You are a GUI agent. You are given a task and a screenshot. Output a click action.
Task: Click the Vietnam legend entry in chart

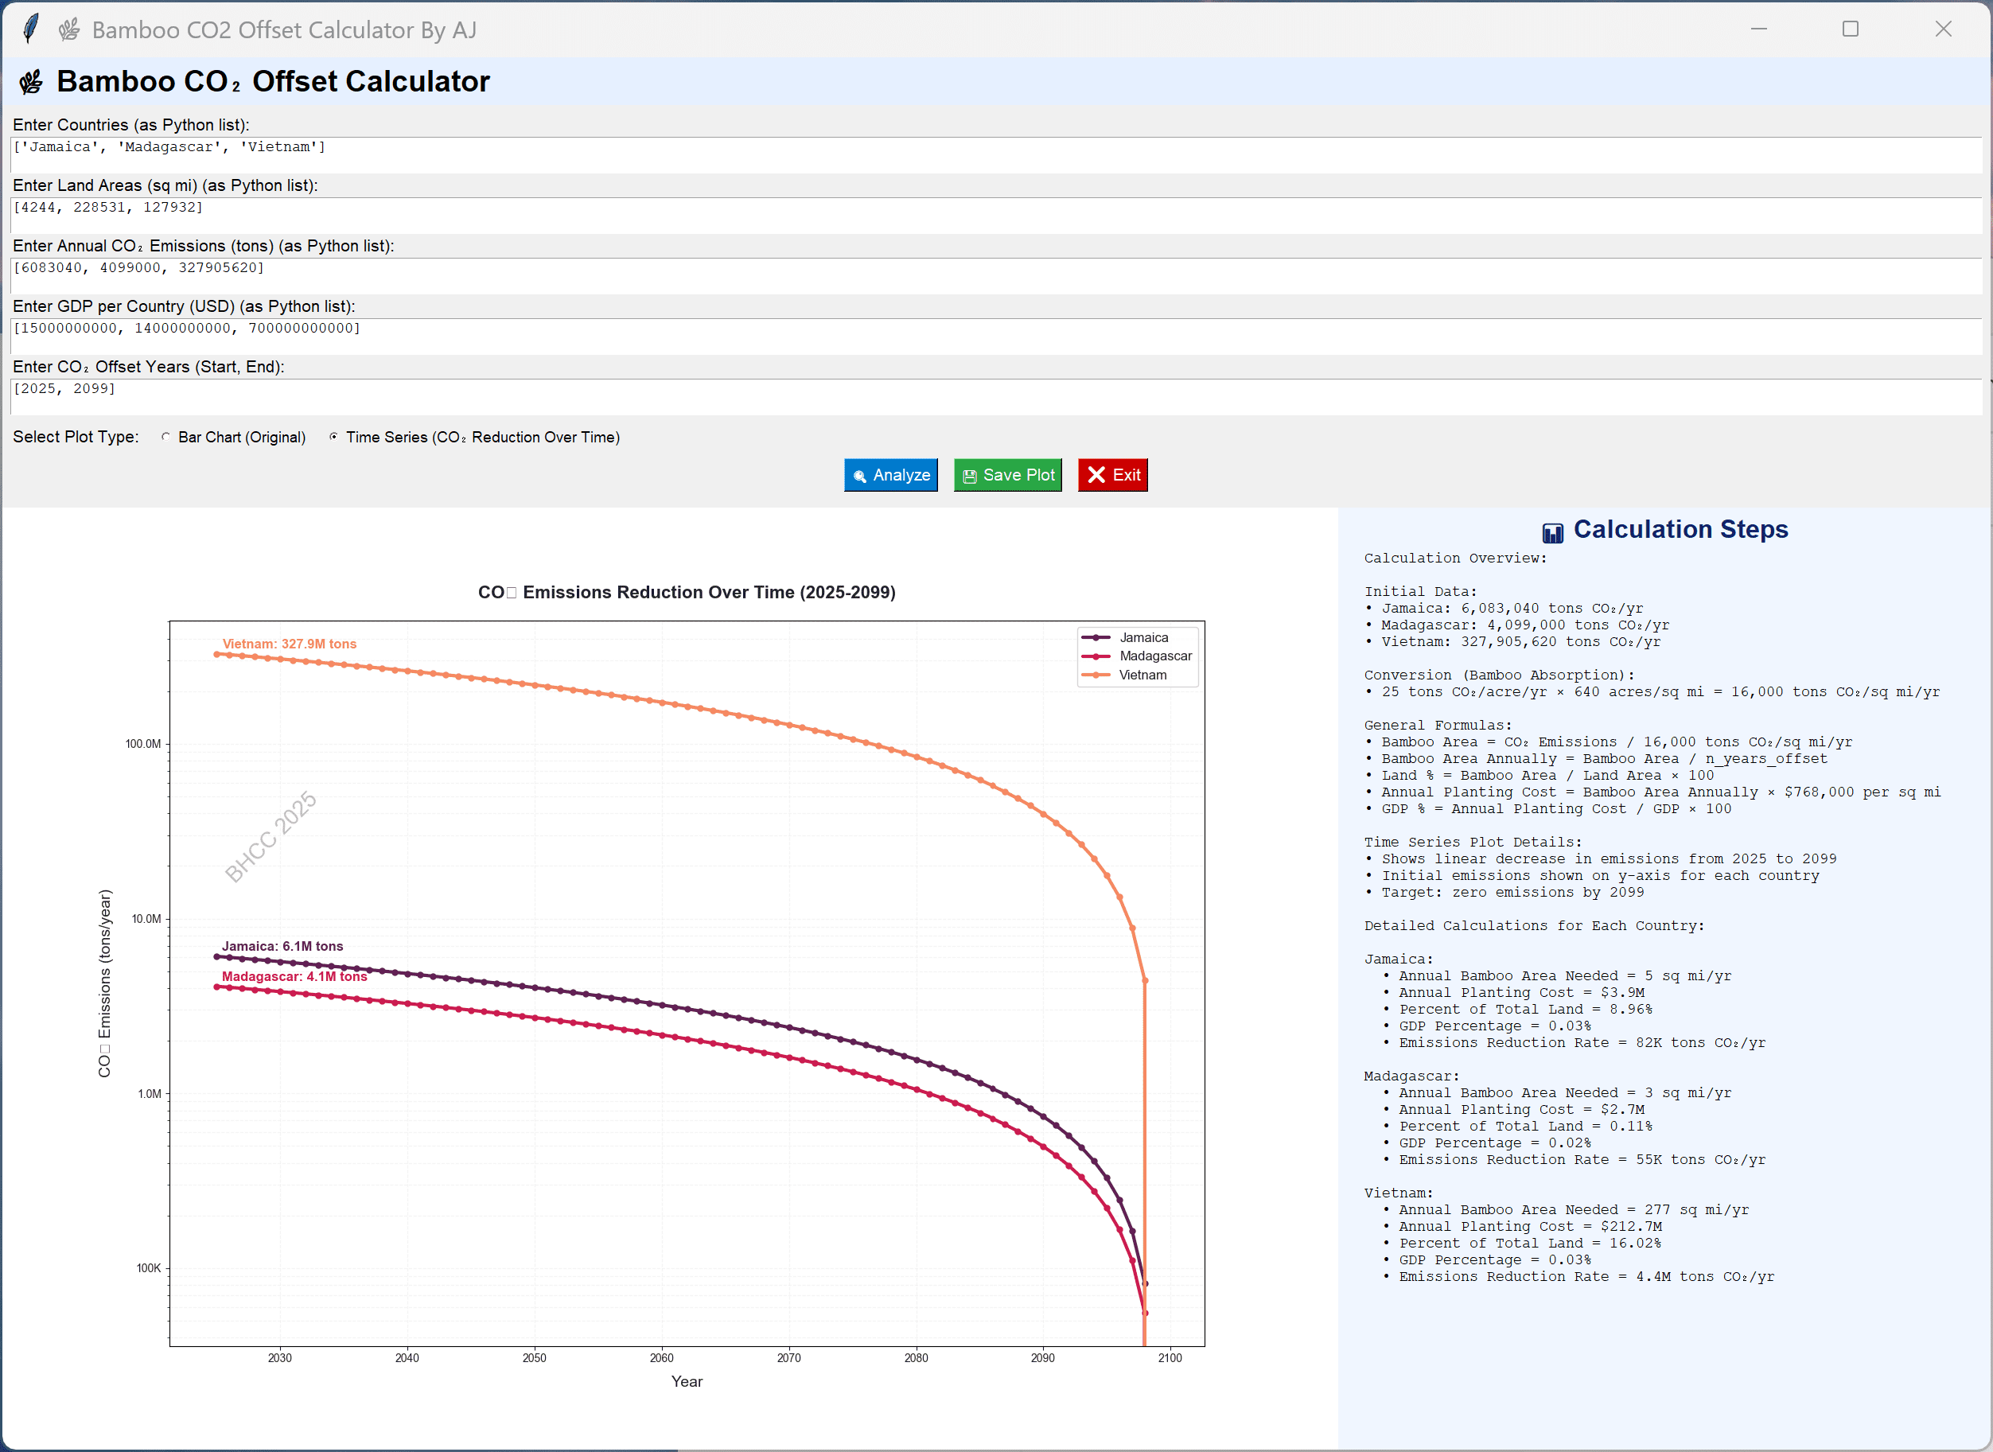tap(1142, 675)
